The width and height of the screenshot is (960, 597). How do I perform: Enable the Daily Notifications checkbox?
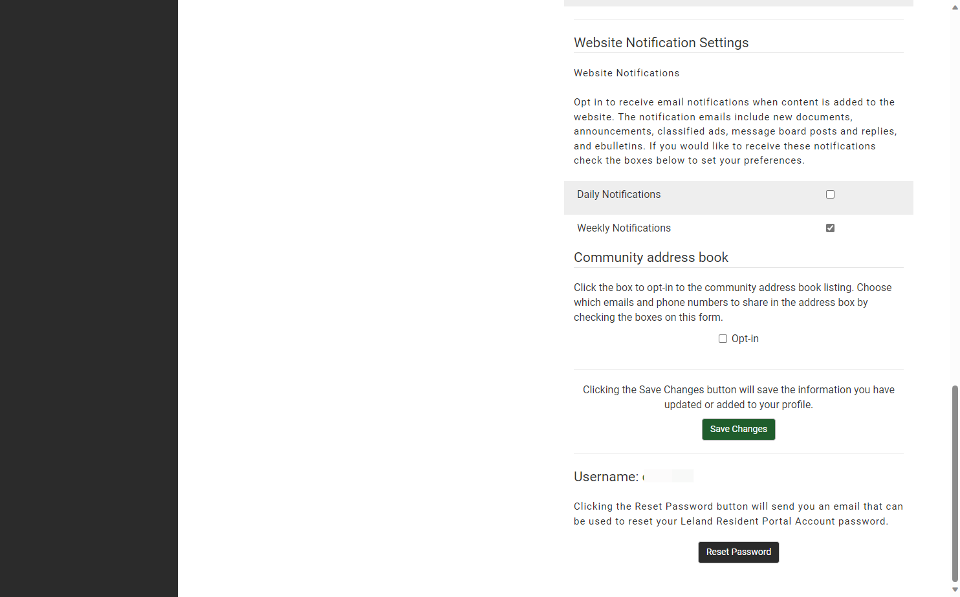[x=830, y=195]
